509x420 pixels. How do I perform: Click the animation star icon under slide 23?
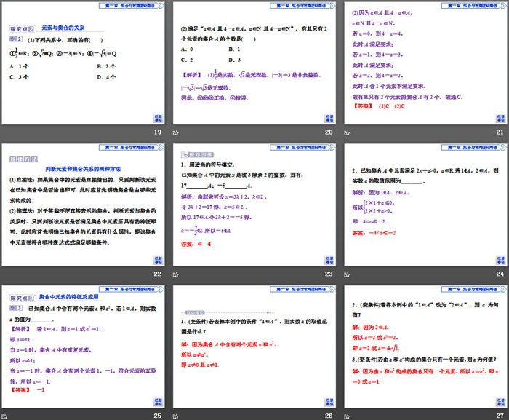(x=176, y=274)
